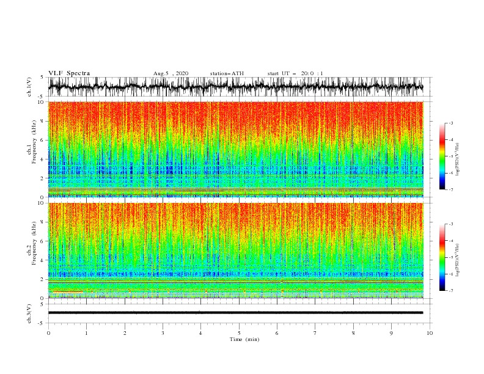Screen dimensions: 484x374
Task: Click the "VLF Spectra" plot title
Action: coord(69,73)
